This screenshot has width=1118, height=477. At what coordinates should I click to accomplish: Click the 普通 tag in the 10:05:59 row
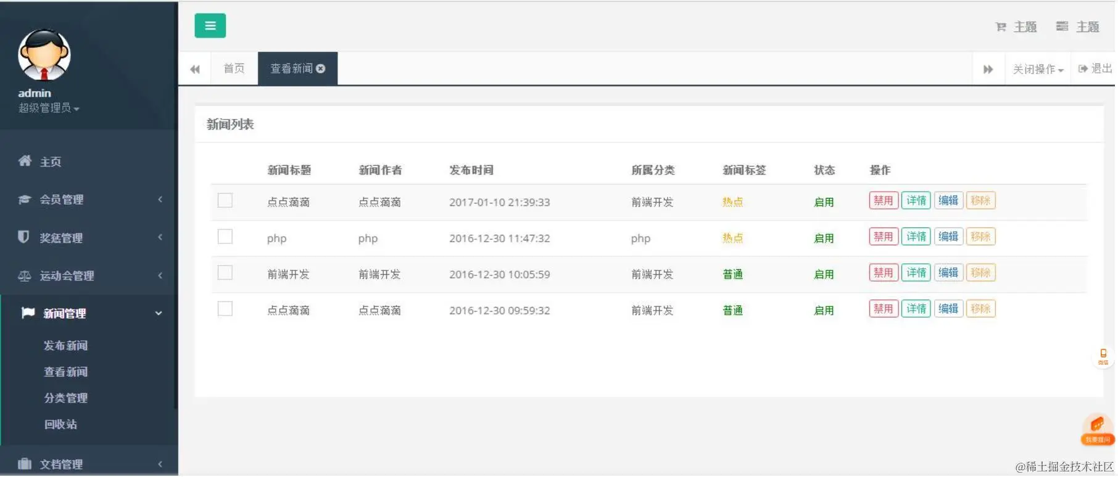pyautogui.click(x=732, y=274)
